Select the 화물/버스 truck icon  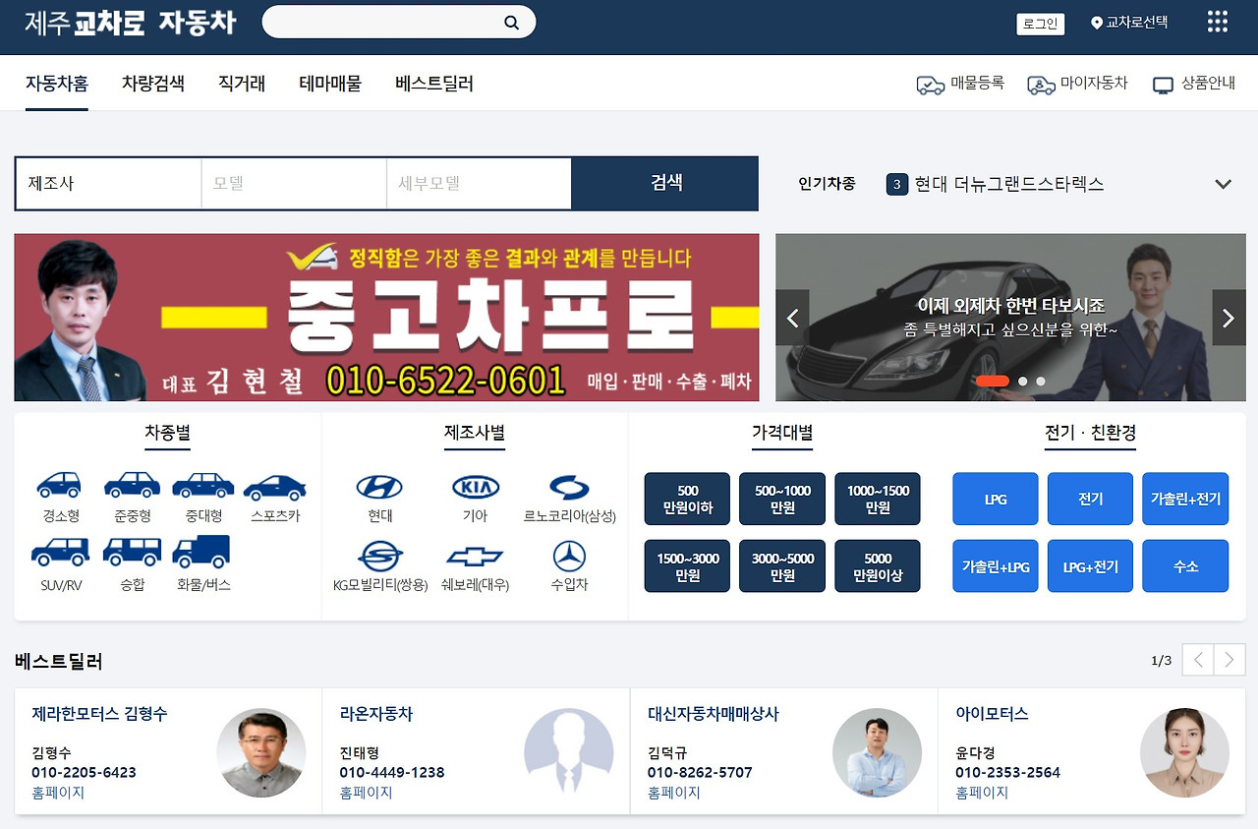[201, 552]
